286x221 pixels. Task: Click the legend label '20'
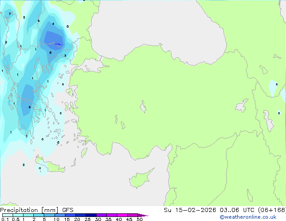[77, 219]
